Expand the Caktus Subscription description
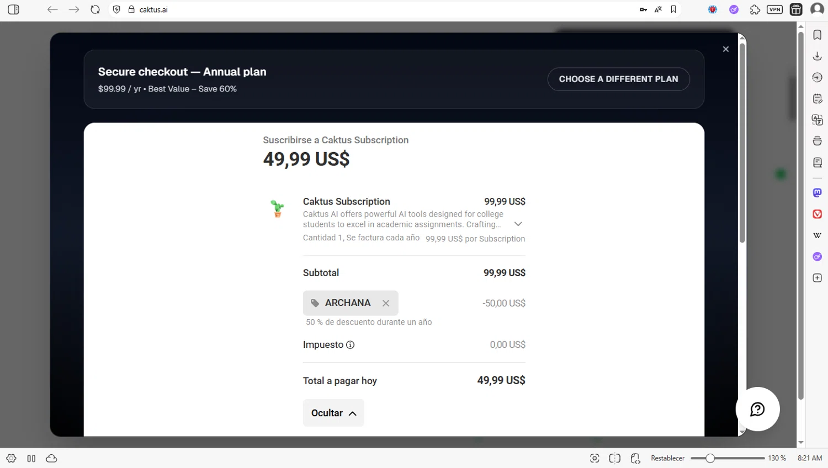Image resolution: width=828 pixels, height=468 pixels. coord(518,224)
